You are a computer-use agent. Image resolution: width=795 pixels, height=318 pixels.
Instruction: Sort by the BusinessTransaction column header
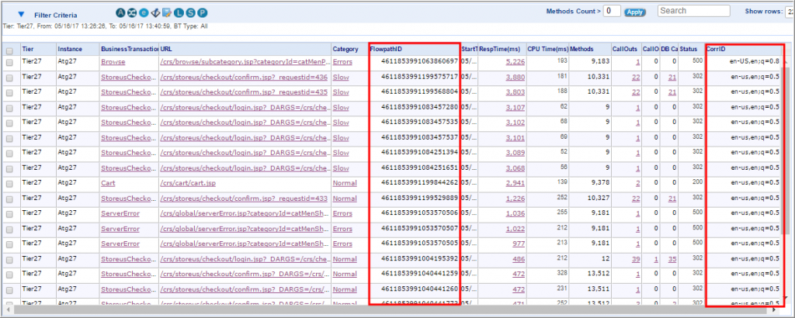(130, 49)
